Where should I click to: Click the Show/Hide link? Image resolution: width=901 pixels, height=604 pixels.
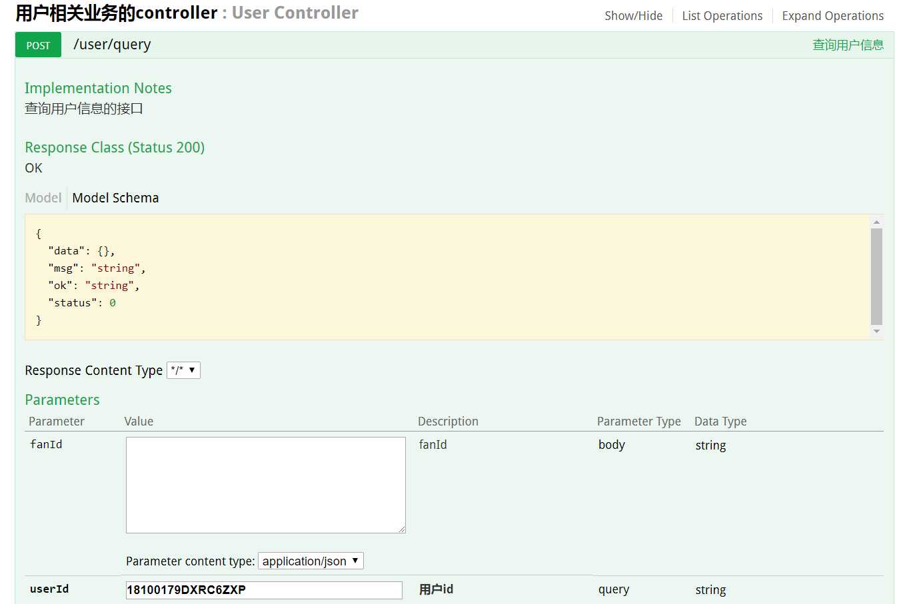point(633,15)
